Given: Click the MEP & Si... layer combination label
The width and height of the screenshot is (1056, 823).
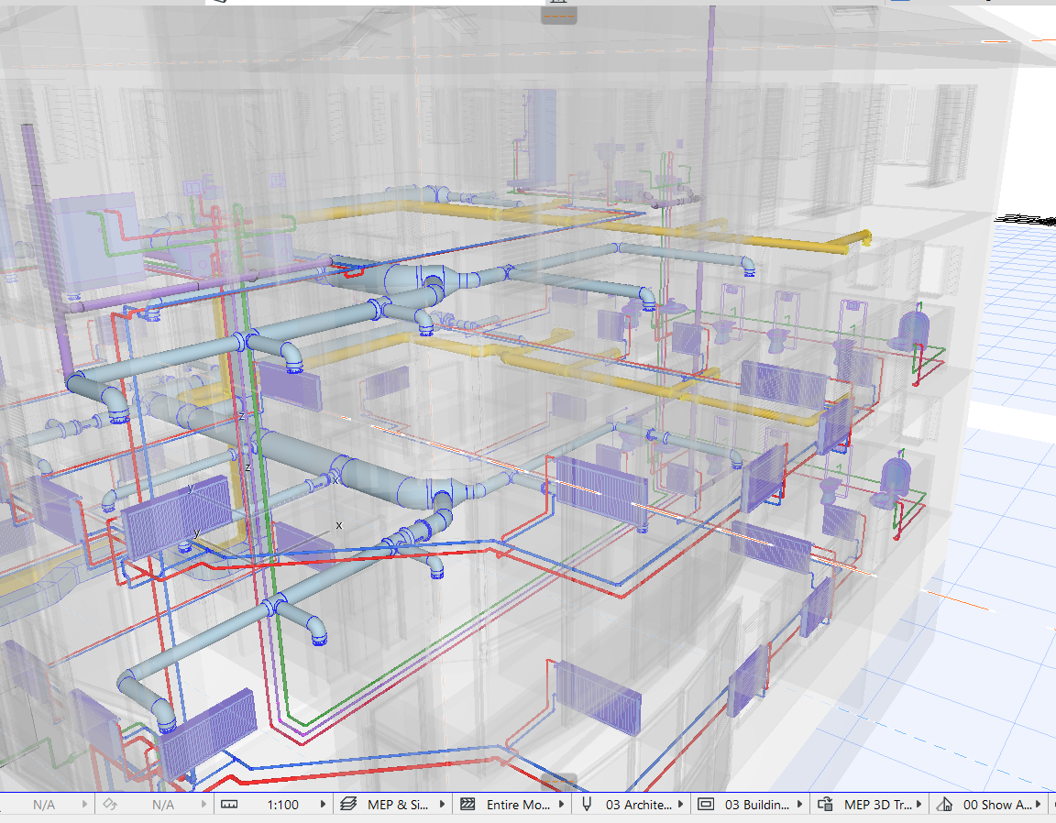Looking at the screenshot, I should [397, 805].
